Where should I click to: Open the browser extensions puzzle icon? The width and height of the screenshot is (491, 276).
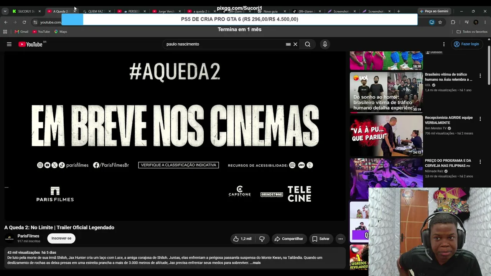[x=453, y=22]
